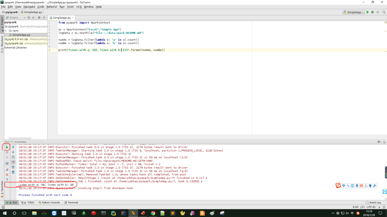The height and width of the screenshot is (217, 387).
Task: Open the 6: TODO tool window tab
Action: coord(28,203)
